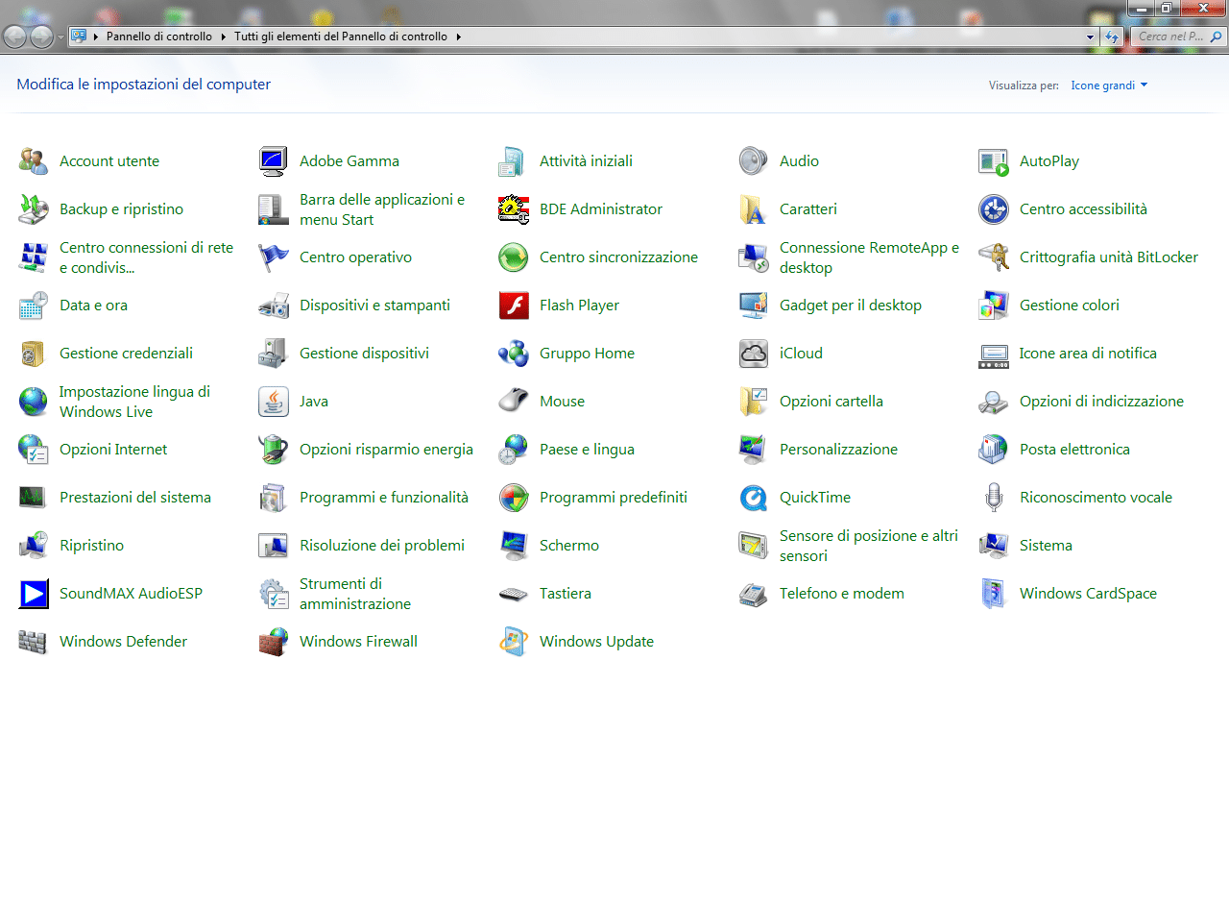
Task: Open Sensore di posizione e altri sensori
Action: pyautogui.click(x=869, y=546)
